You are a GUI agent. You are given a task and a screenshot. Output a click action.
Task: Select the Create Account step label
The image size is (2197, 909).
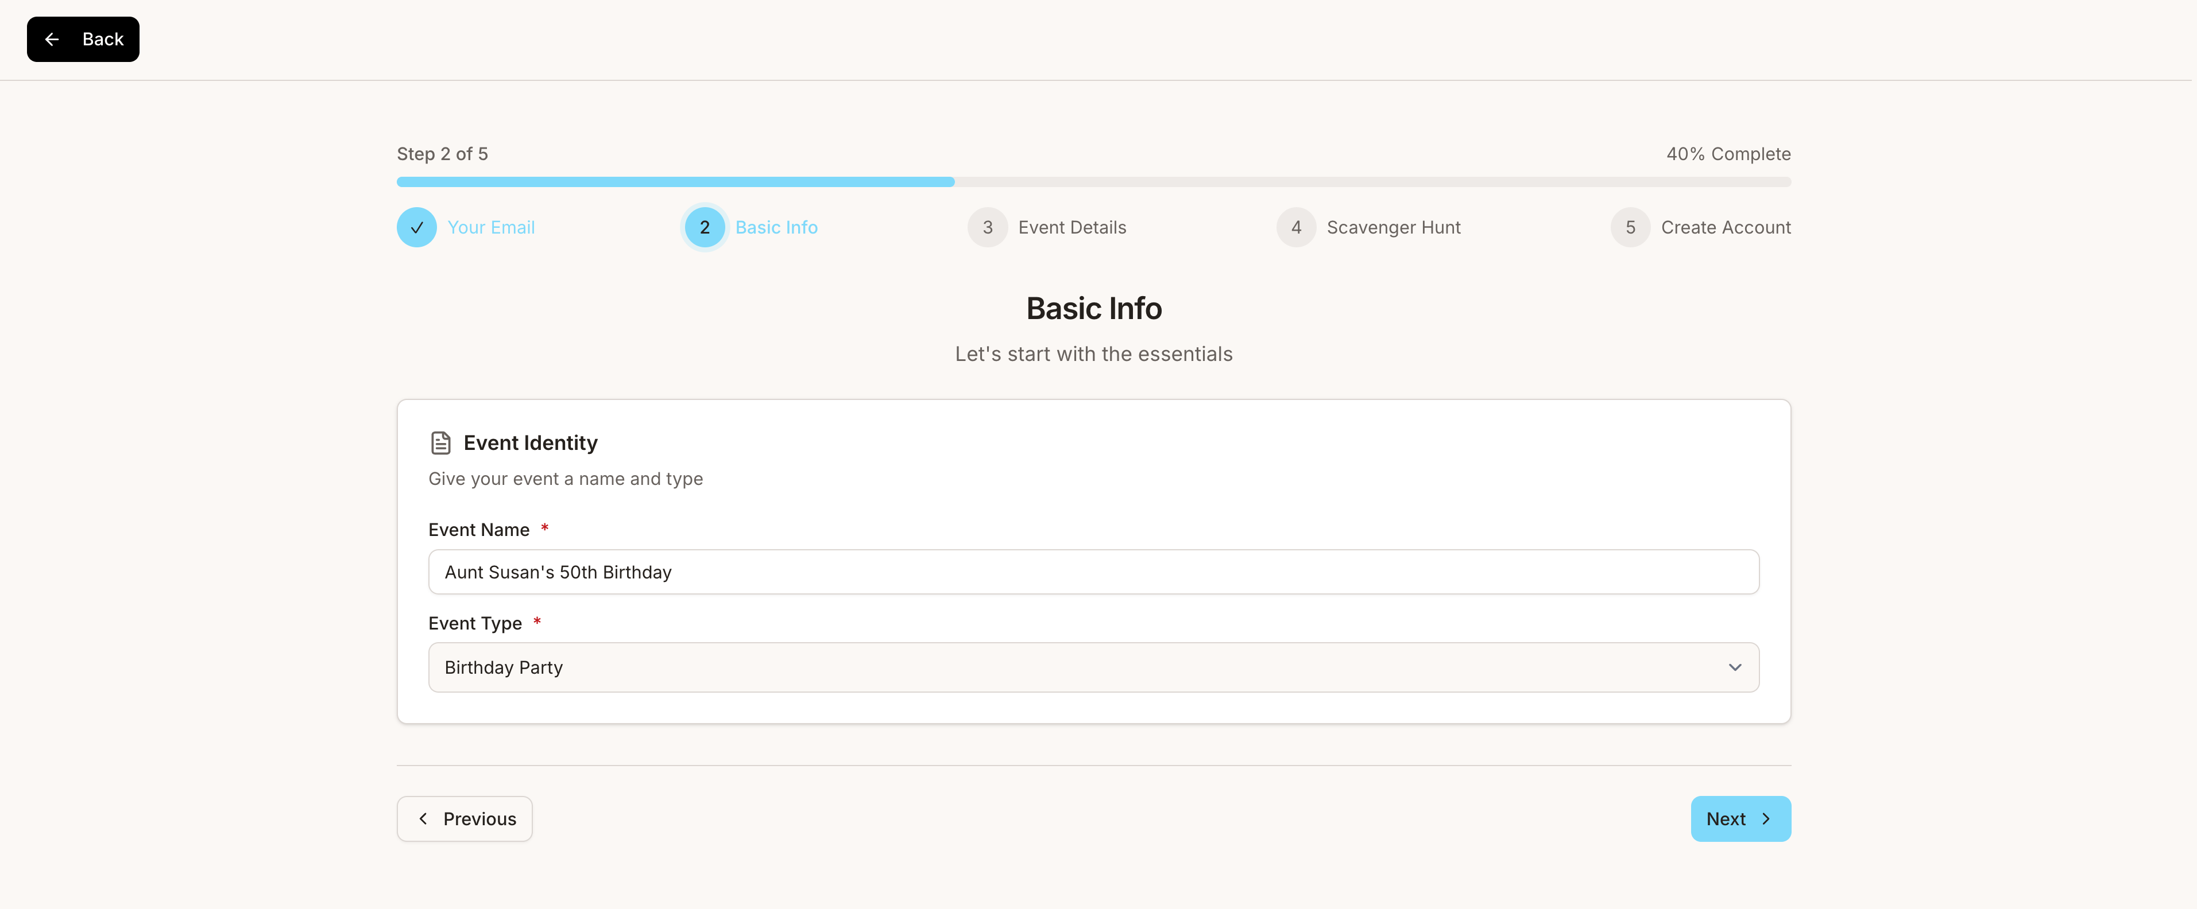tap(1726, 228)
